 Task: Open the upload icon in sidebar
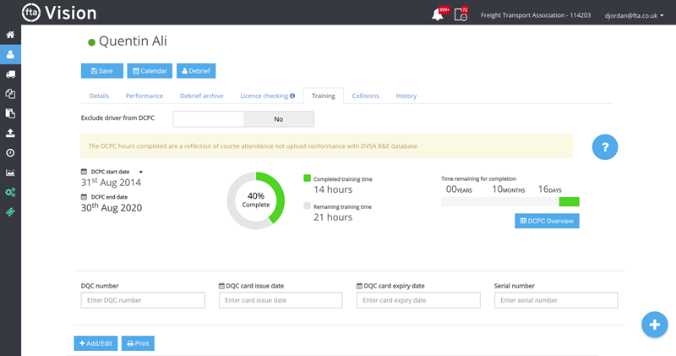[10, 133]
